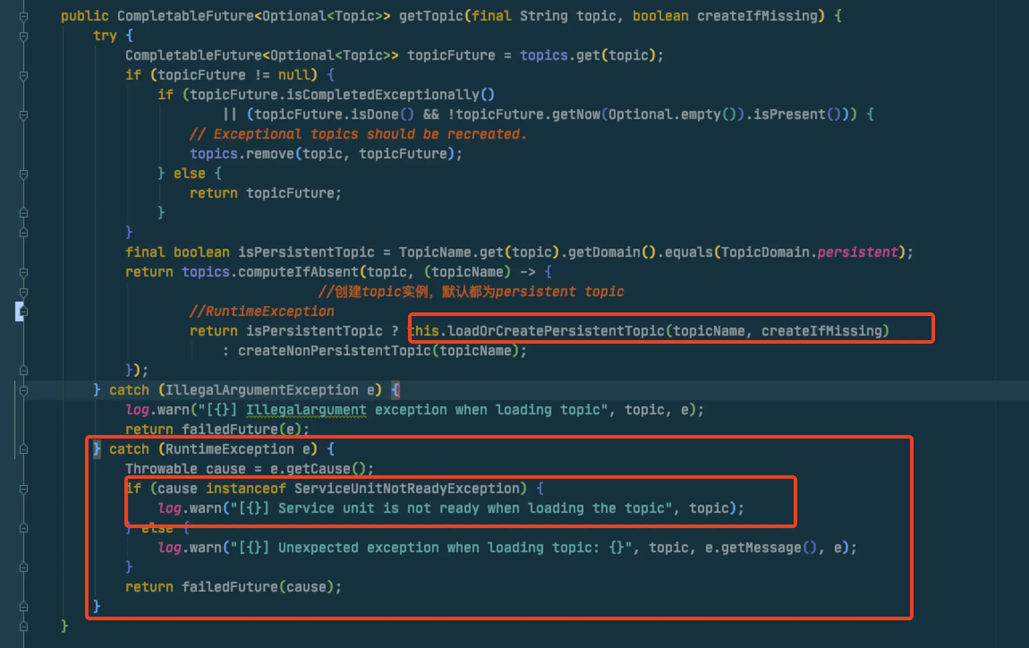Collapse the getTopic method fold marker
Image resolution: width=1029 pixels, height=648 pixels.
point(24,17)
